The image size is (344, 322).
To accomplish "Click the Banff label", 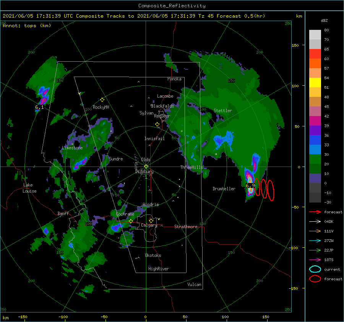I will point(63,214).
